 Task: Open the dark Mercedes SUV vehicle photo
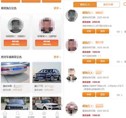pyautogui.click(x=47, y=72)
